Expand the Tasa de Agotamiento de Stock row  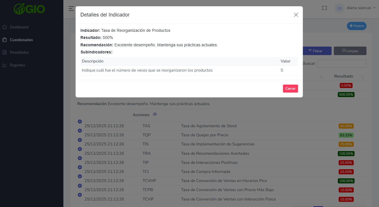point(80,121)
